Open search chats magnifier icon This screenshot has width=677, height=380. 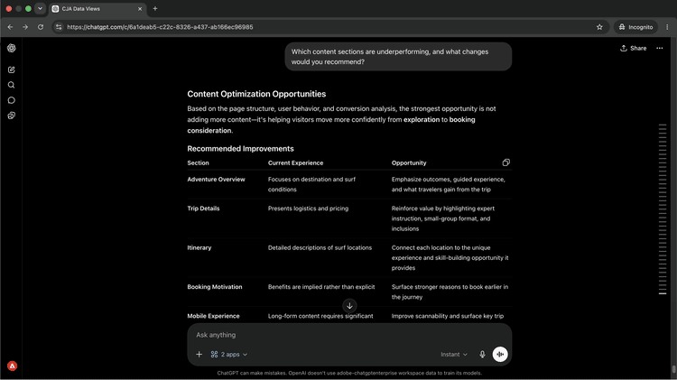(x=12, y=85)
